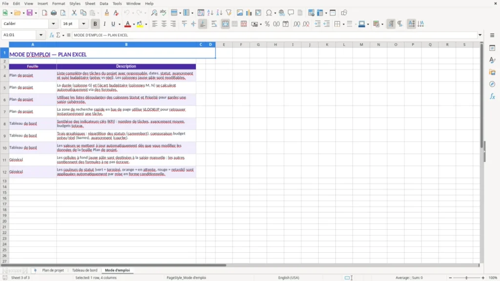Export directly as PDF icon
Viewport: 500px width, 281px height.
point(44,13)
